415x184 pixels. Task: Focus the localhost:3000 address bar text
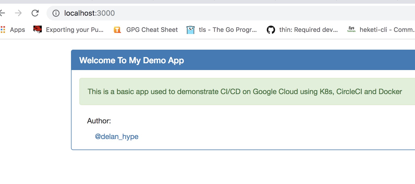[x=89, y=13]
